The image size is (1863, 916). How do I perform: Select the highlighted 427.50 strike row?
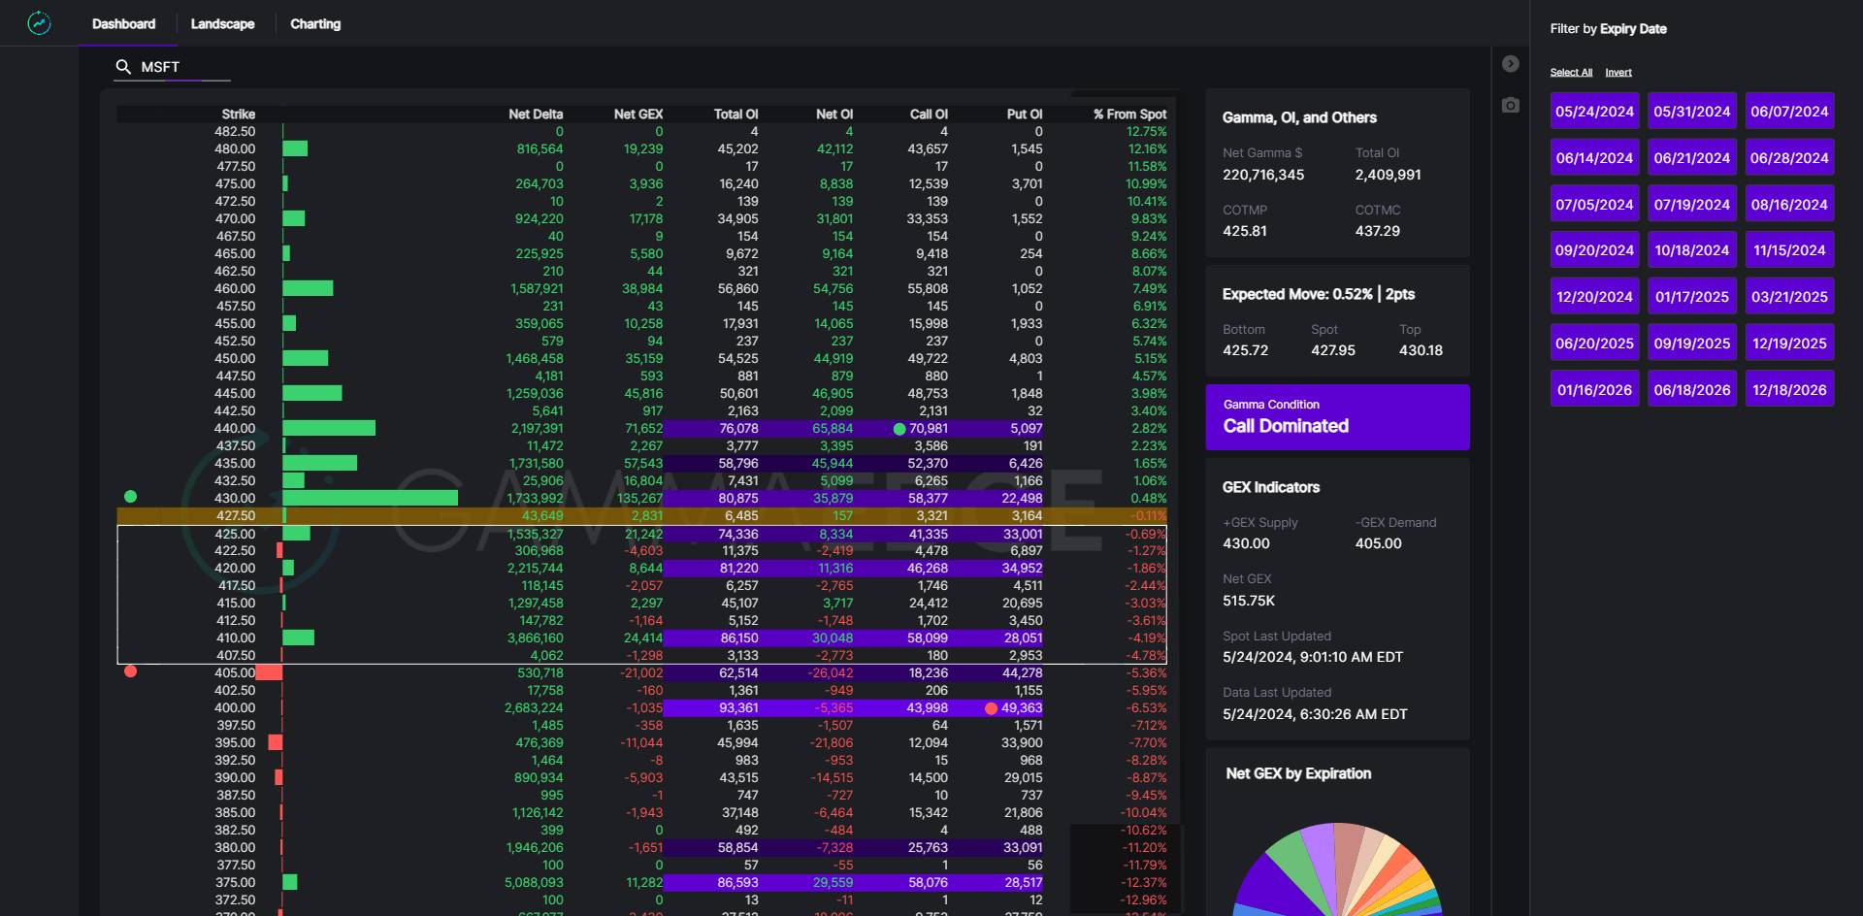640,516
